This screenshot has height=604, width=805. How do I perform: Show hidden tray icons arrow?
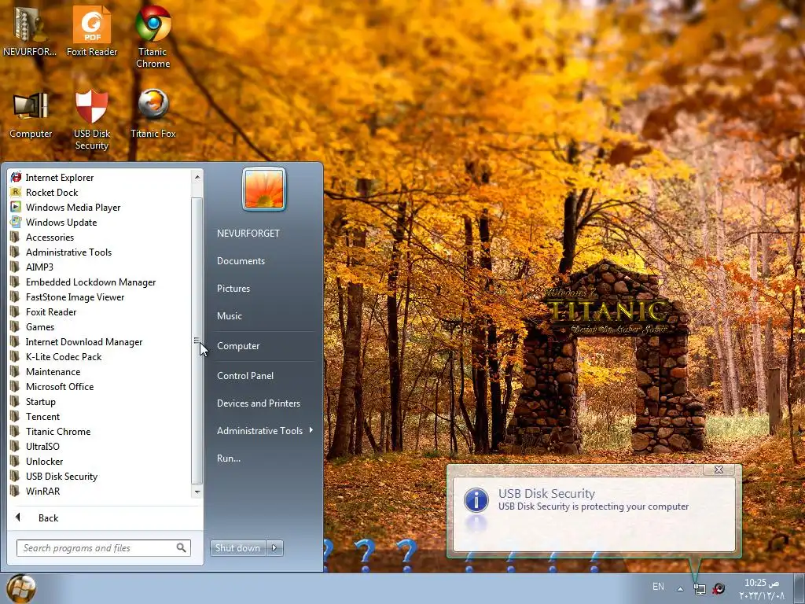click(680, 588)
